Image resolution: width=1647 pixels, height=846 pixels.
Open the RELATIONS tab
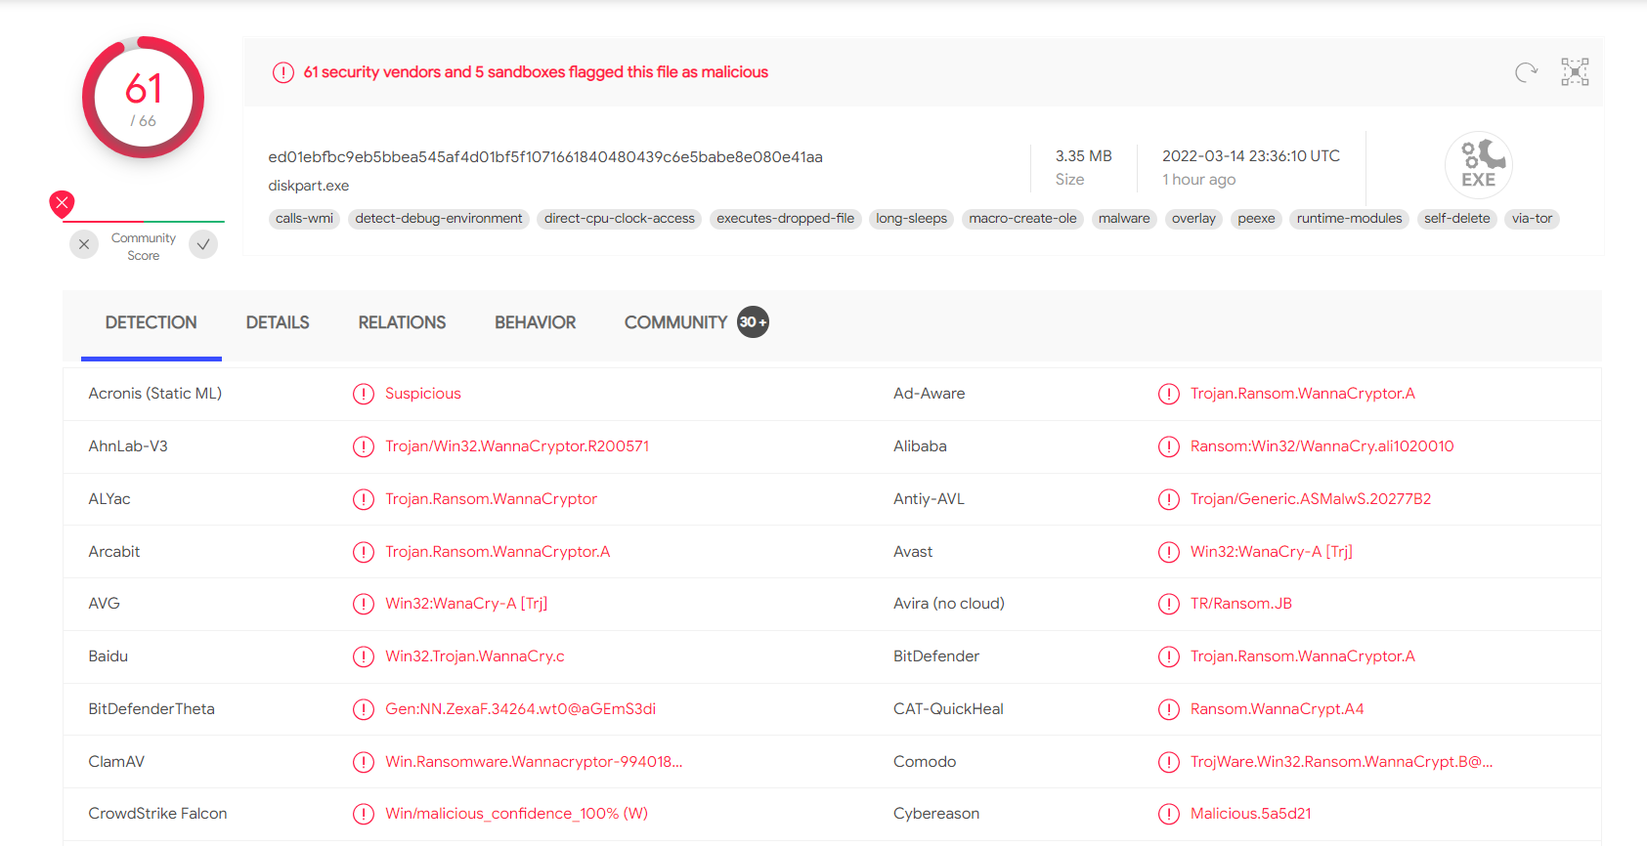402,322
